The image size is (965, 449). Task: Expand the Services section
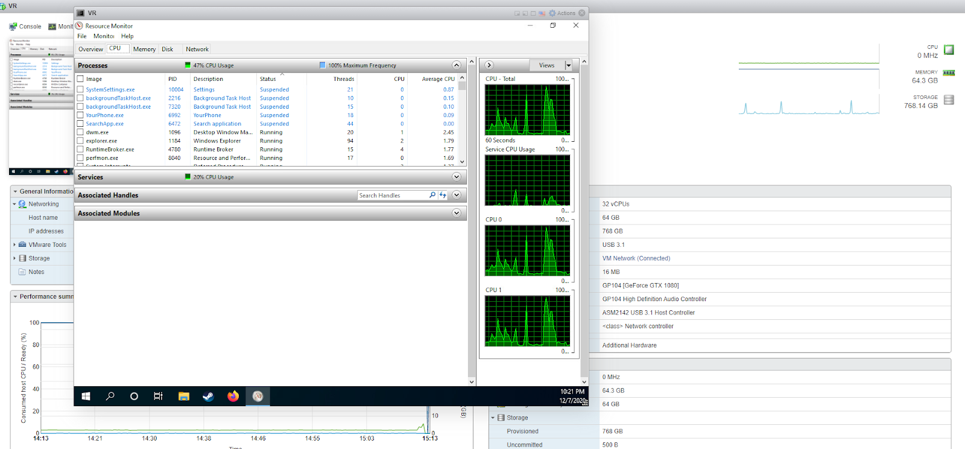click(x=457, y=177)
